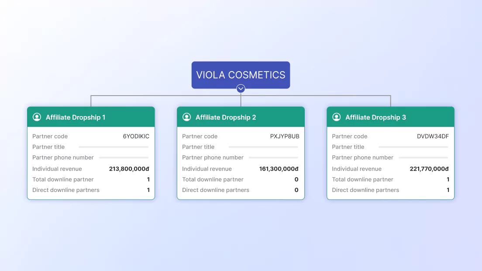Open the Affiliate Dropship 3 header
The height and width of the screenshot is (271, 482).
375,117
